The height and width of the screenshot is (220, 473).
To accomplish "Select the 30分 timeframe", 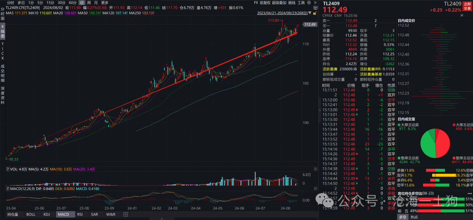I will pyautogui.click(x=62, y=3).
